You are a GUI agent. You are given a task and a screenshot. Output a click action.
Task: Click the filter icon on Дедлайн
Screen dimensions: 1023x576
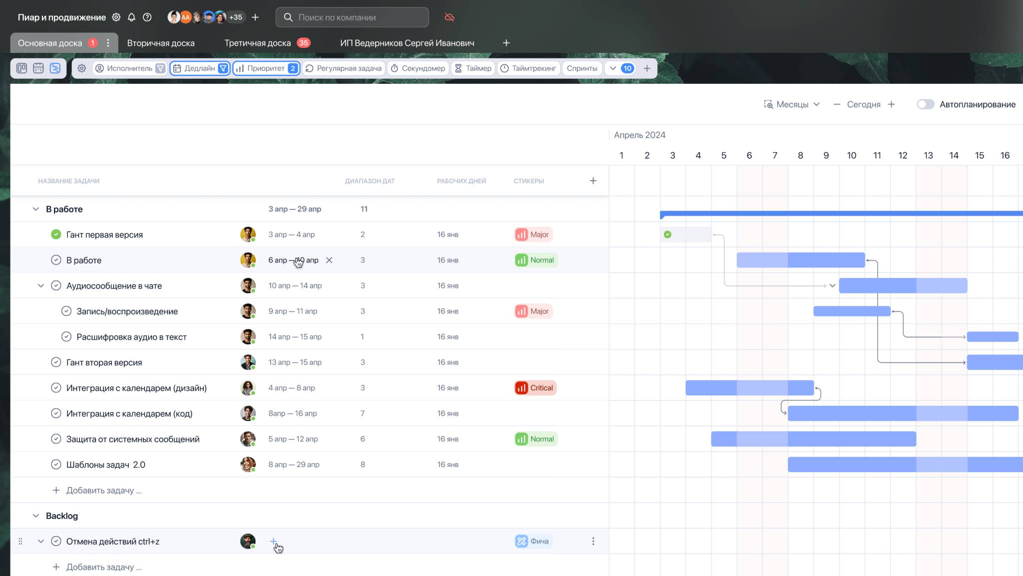[x=223, y=68]
